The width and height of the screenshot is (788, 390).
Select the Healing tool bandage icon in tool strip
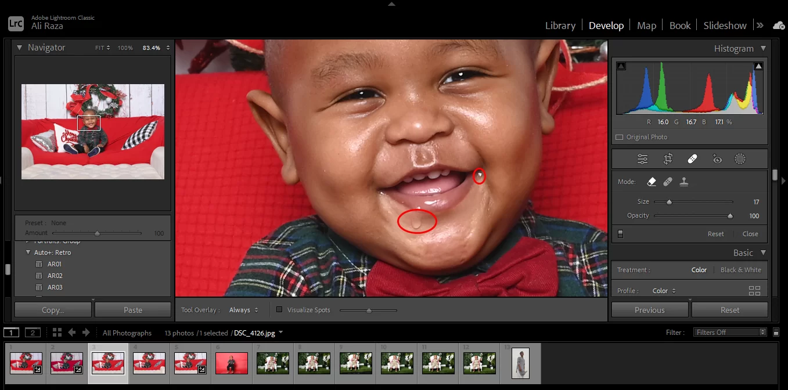pyautogui.click(x=692, y=158)
